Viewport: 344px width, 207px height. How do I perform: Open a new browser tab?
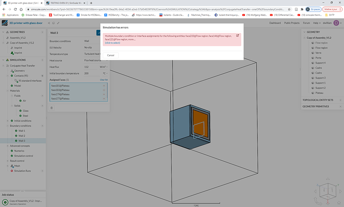pyautogui.click(x=91, y=3)
